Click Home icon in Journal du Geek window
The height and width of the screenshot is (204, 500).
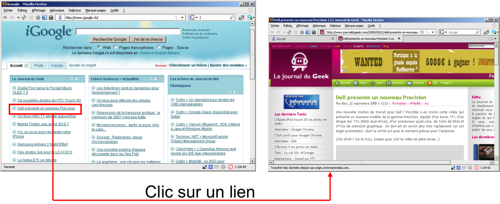pyautogui.click(x=302, y=32)
